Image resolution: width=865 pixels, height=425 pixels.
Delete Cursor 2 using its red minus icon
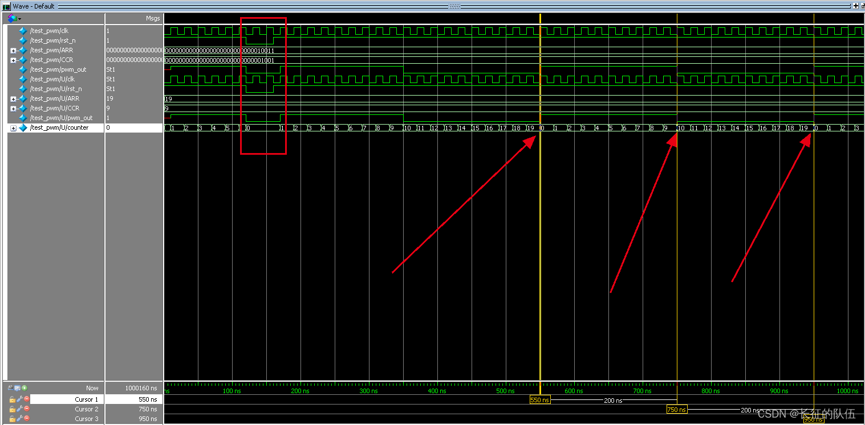coord(26,409)
